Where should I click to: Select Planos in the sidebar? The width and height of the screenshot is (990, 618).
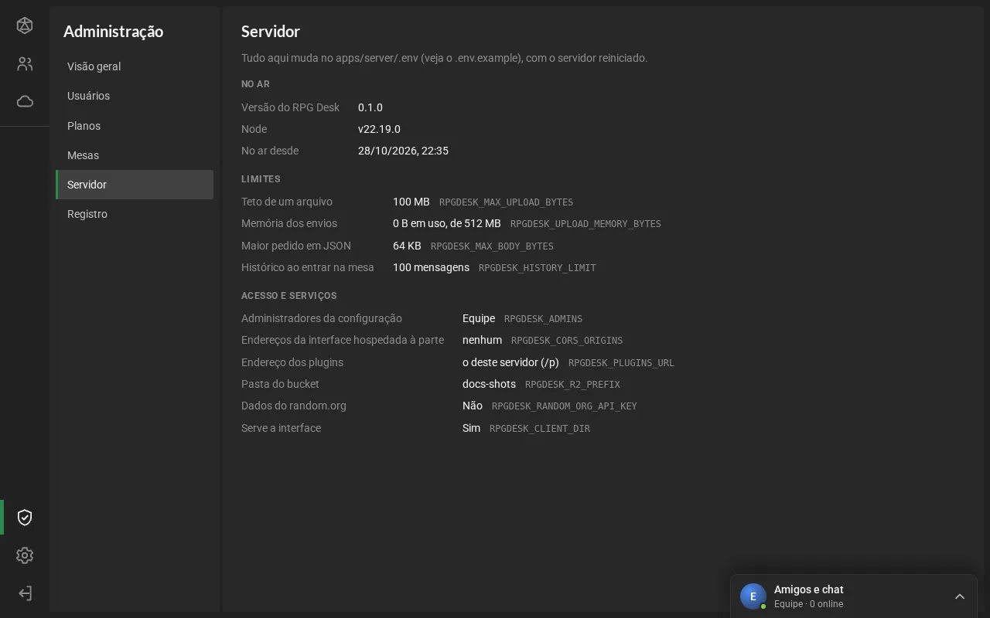pos(135,126)
